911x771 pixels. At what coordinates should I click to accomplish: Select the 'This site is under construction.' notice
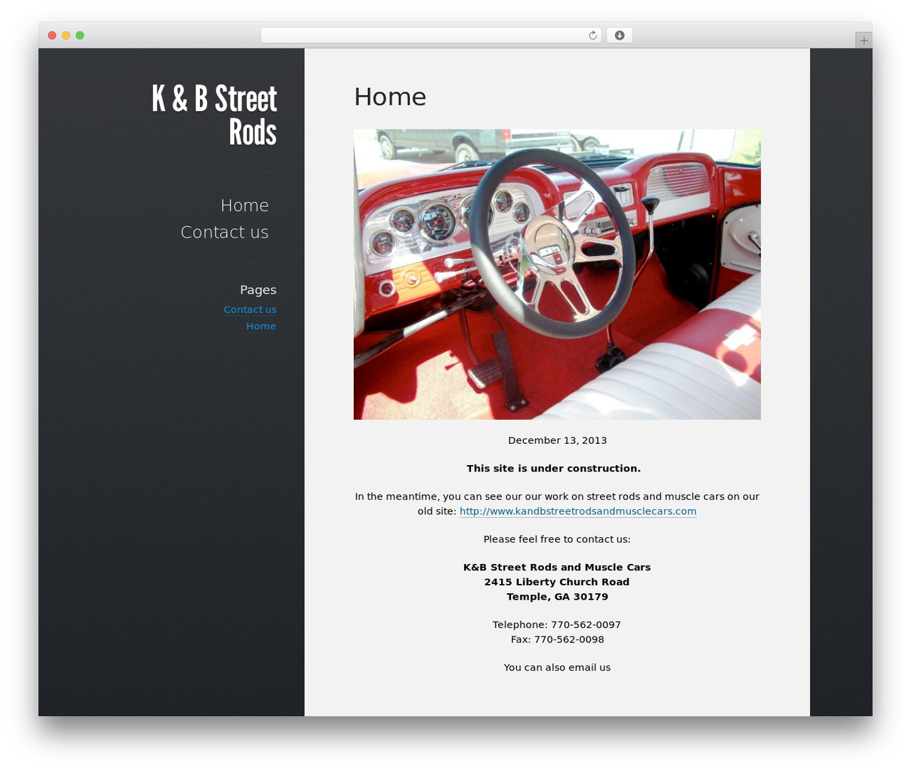click(554, 469)
